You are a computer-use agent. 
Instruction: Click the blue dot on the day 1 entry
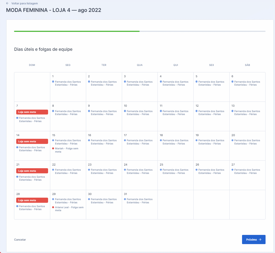click(53, 82)
